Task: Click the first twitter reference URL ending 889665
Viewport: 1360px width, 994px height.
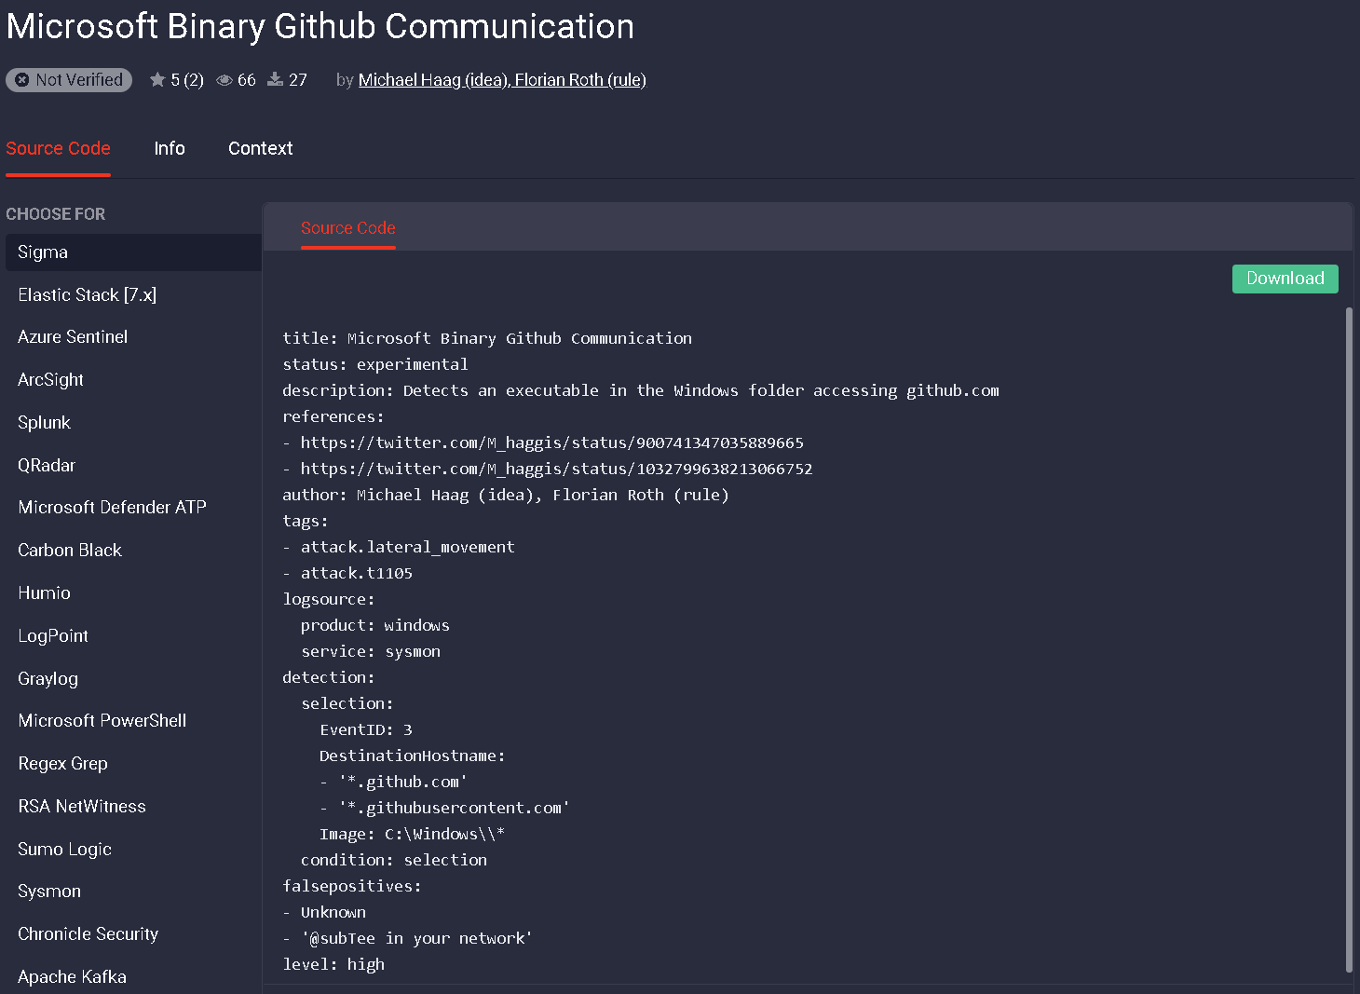Action: point(551,443)
